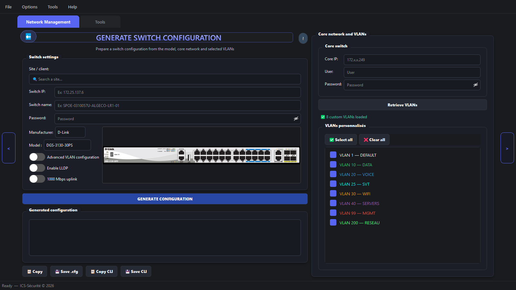
Task: Open the Tools menu in menu bar
Action: [x=53, y=7]
